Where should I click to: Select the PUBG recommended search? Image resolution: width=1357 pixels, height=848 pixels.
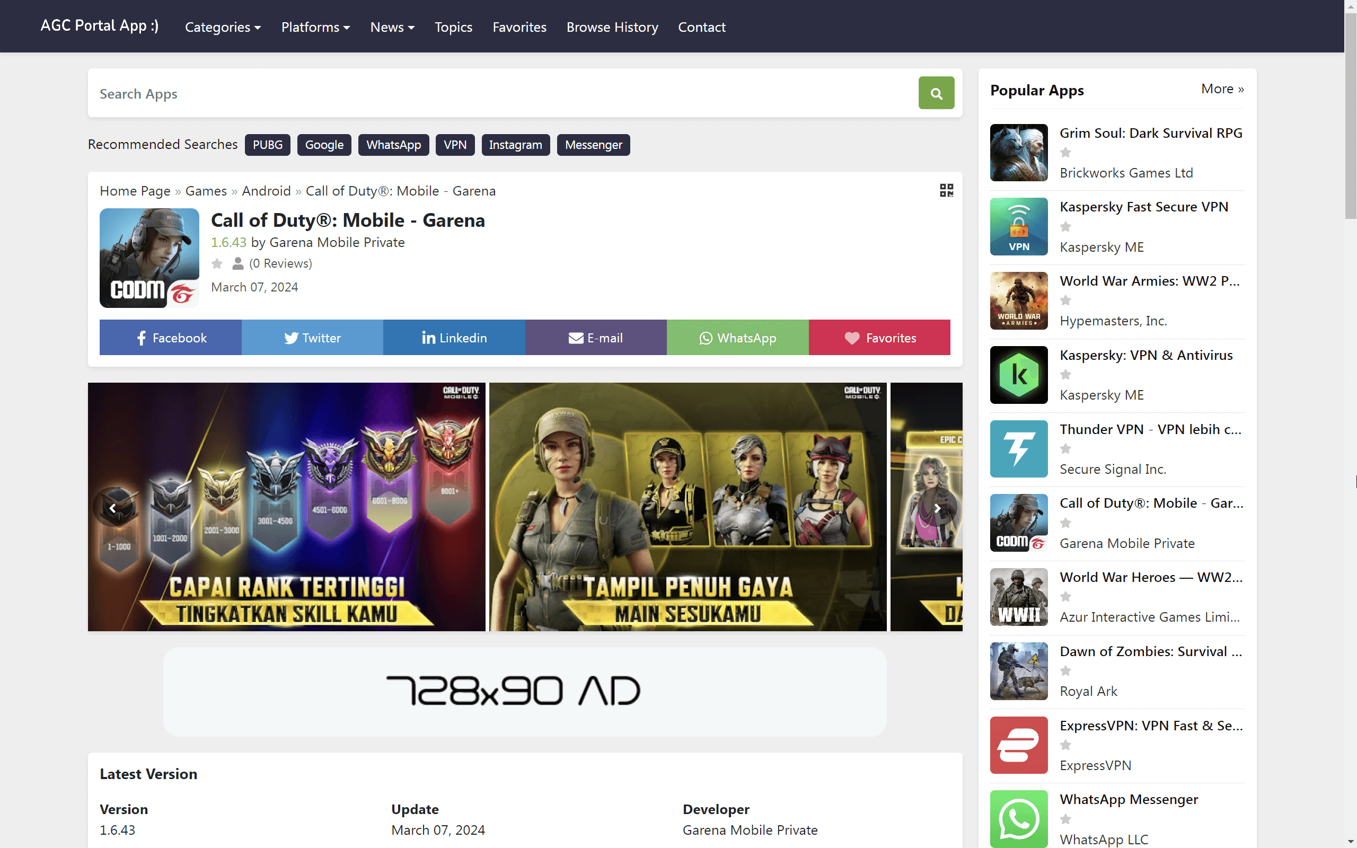tap(268, 145)
